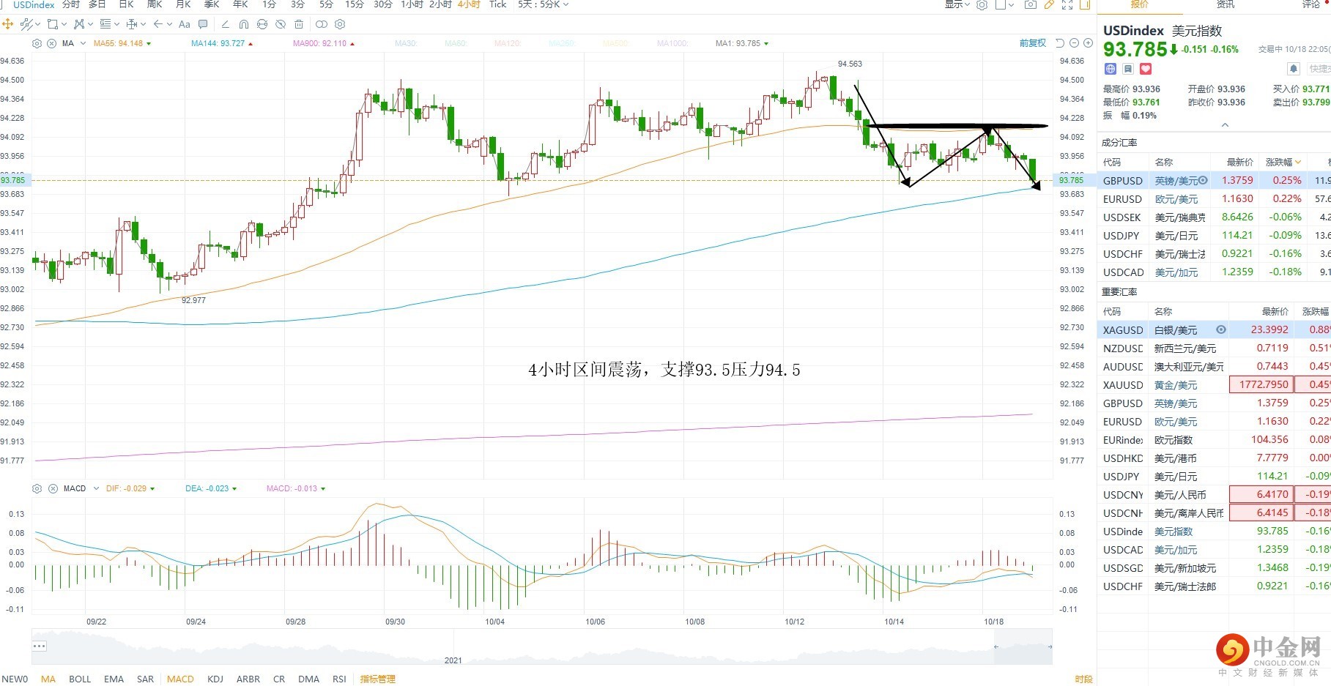Expand the MA indicator dropdown
Image resolution: width=1331 pixels, height=686 pixels.
(x=83, y=43)
